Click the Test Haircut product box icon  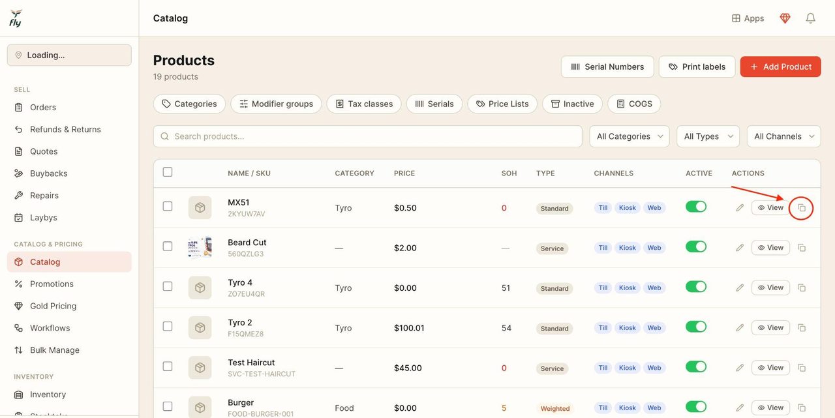[x=200, y=368]
